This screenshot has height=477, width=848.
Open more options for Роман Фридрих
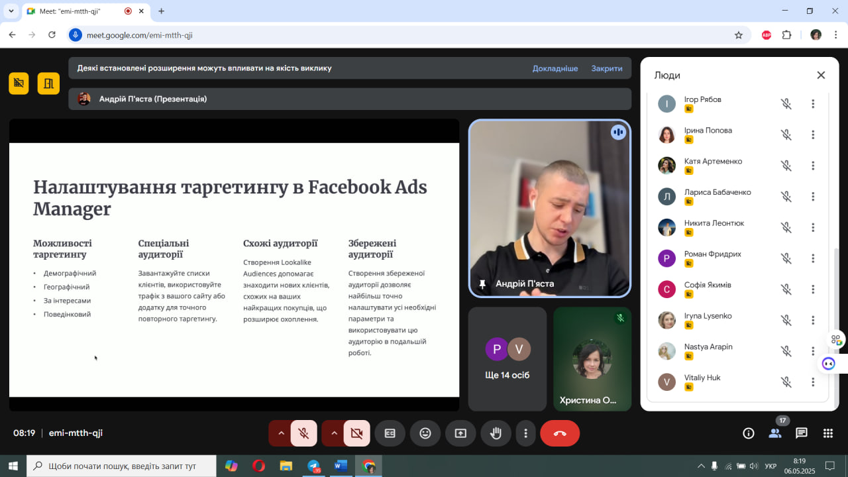pyautogui.click(x=813, y=258)
